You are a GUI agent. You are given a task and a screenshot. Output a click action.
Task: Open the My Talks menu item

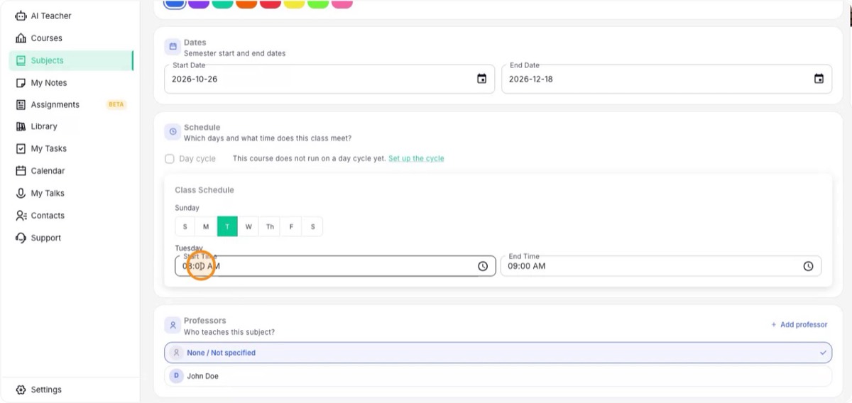tap(71, 193)
